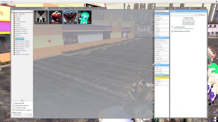Switch to the NPC spawn menu tab
Image resolution: width=218 pixels, height=122 pixels.
45,8
